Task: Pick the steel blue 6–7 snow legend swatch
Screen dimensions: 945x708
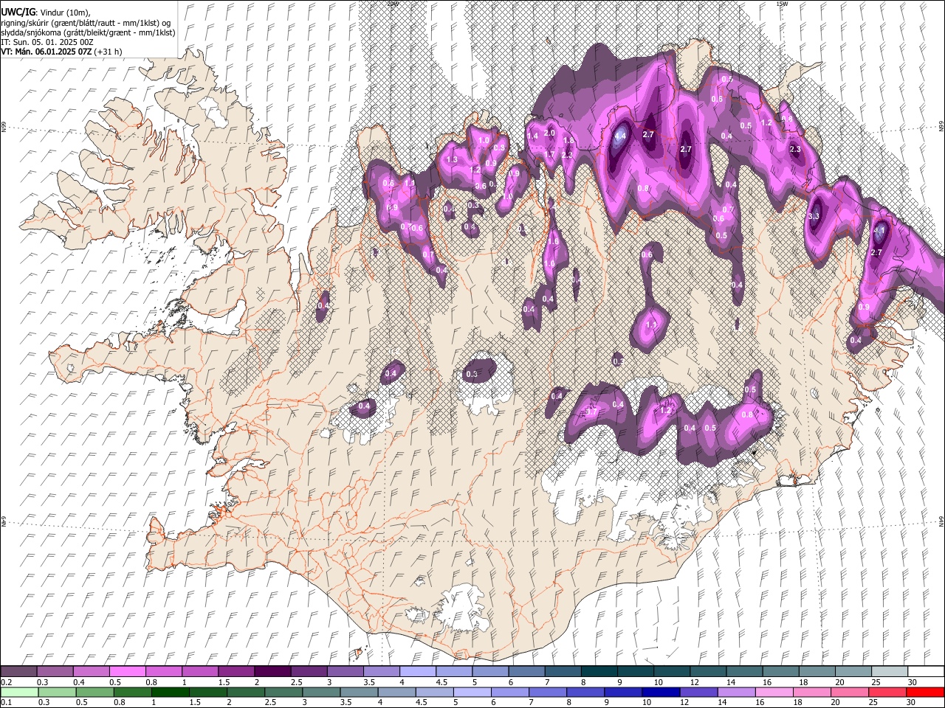Action: pyautogui.click(x=525, y=672)
